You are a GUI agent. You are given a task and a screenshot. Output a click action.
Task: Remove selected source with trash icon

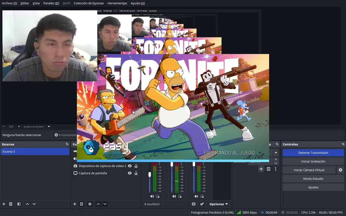pos(81,204)
